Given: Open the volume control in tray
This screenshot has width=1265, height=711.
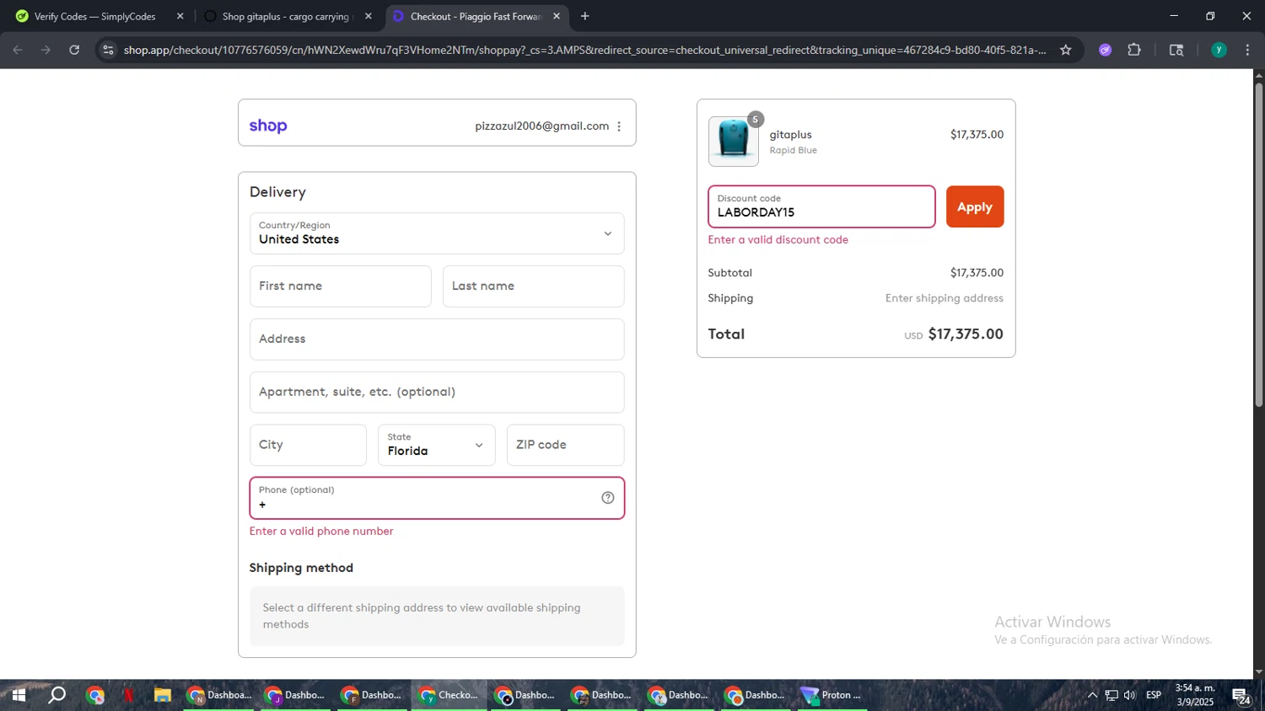Looking at the screenshot, I should [1130, 695].
